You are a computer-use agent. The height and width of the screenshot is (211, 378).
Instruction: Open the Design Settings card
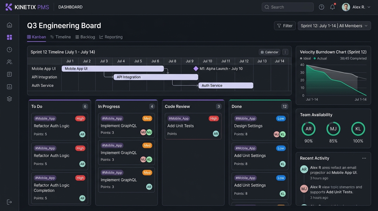point(260,127)
